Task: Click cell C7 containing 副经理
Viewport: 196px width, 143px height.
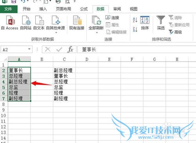Action: coord(64,98)
